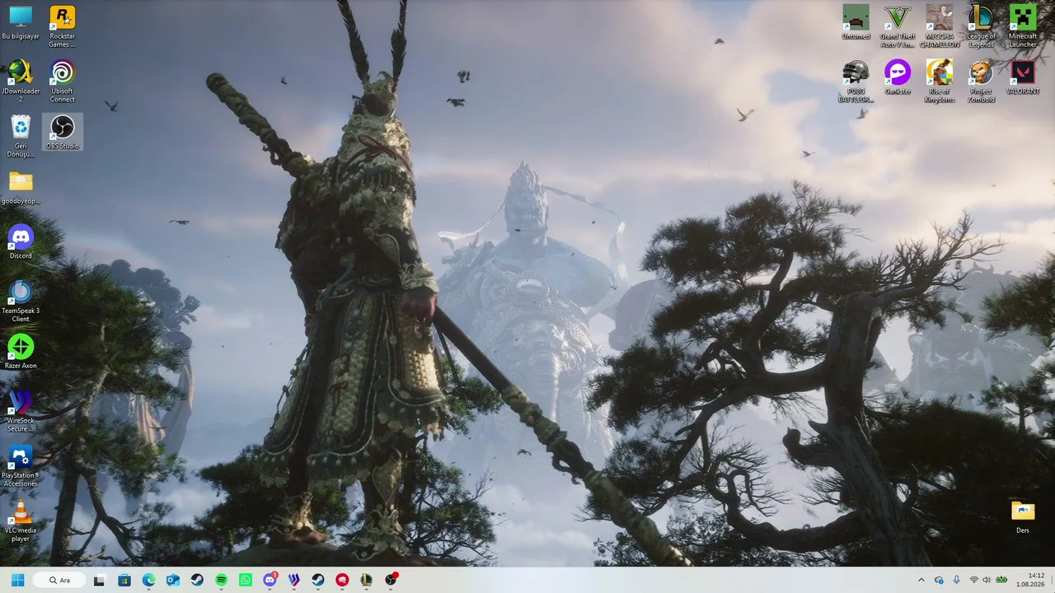Select the Gankster desktop shortcut

coord(898,77)
